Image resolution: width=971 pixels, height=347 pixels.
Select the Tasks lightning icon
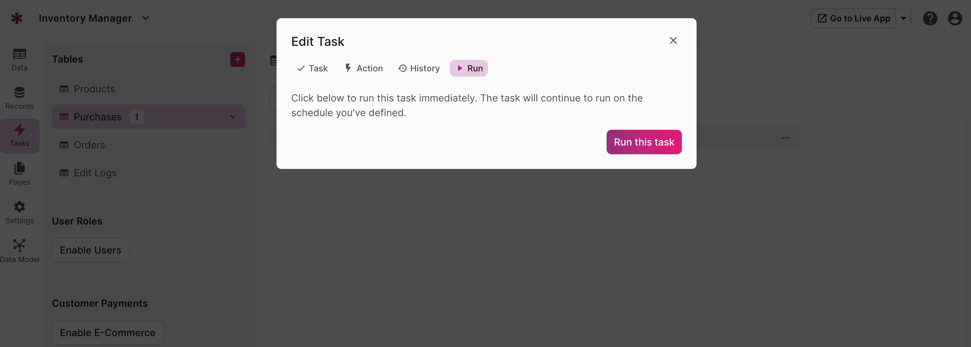(x=19, y=130)
